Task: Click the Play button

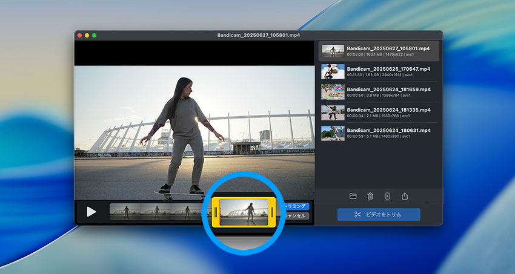Action: click(x=91, y=211)
